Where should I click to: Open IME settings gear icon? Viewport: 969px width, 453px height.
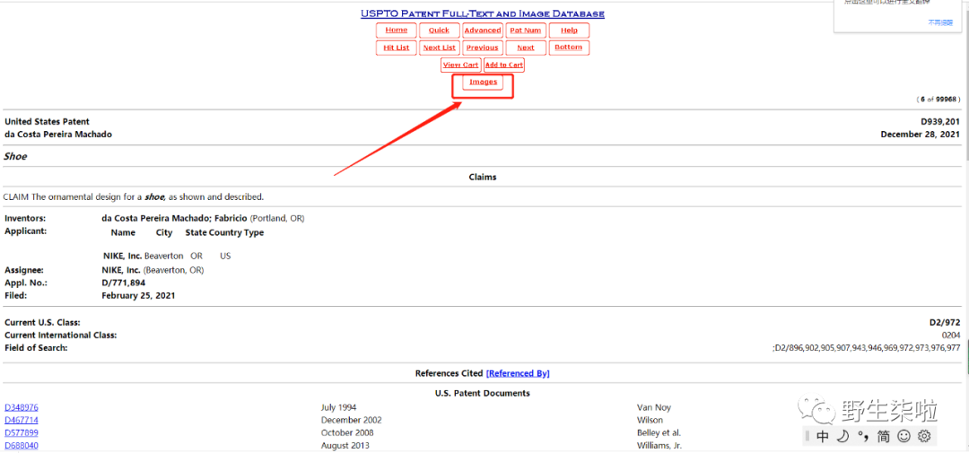[x=924, y=436]
